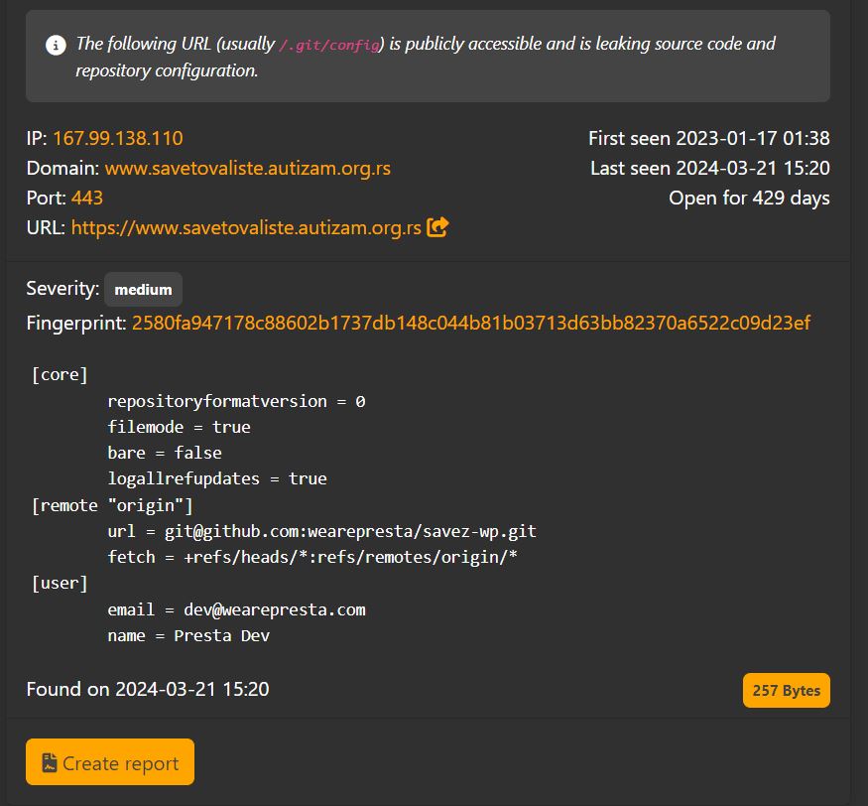This screenshot has height=806, width=868.
Task: Click the Found on 2024-03-21 15:20 text
Action: [148, 689]
